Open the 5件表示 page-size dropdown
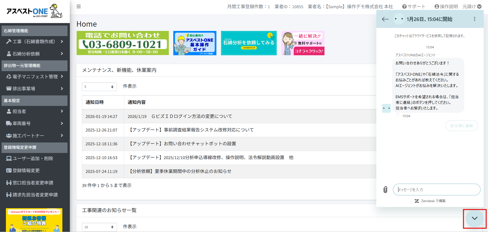The width and height of the screenshot is (488, 232). point(99,87)
